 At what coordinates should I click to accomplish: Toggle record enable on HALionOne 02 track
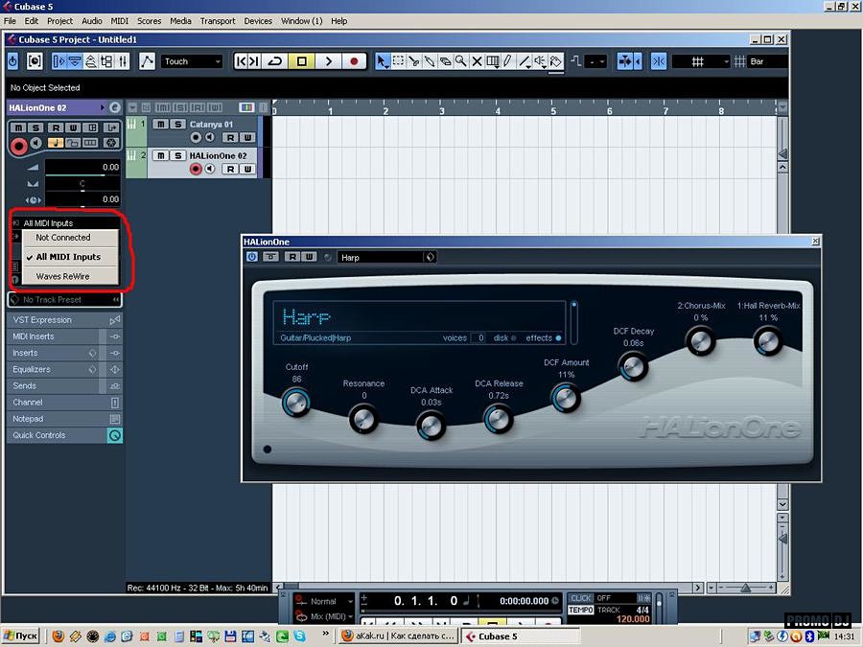point(196,169)
